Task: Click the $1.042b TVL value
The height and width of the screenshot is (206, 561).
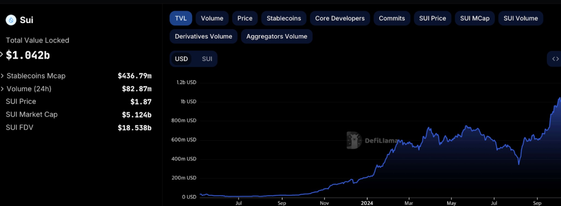Action: (28, 55)
